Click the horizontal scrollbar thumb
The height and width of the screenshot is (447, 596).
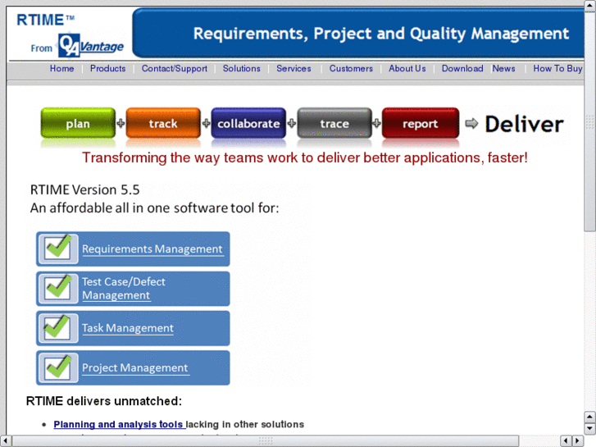[x=266, y=441]
